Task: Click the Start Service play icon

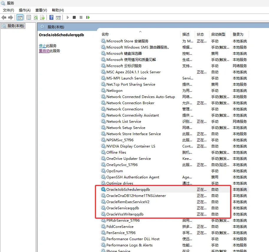Action: coord(68,17)
